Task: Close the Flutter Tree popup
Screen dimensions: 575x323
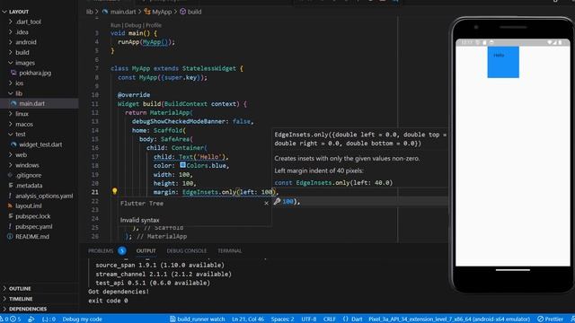Action: tap(266, 204)
